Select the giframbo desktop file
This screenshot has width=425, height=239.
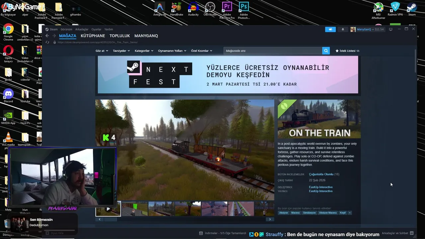point(75,9)
